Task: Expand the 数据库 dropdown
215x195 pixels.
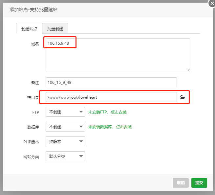Action: 65,127
